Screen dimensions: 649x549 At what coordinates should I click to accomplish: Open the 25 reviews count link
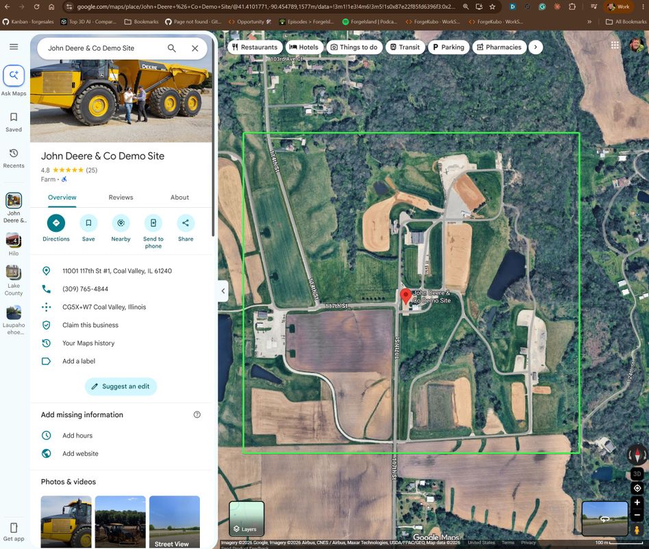[x=92, y=170]
